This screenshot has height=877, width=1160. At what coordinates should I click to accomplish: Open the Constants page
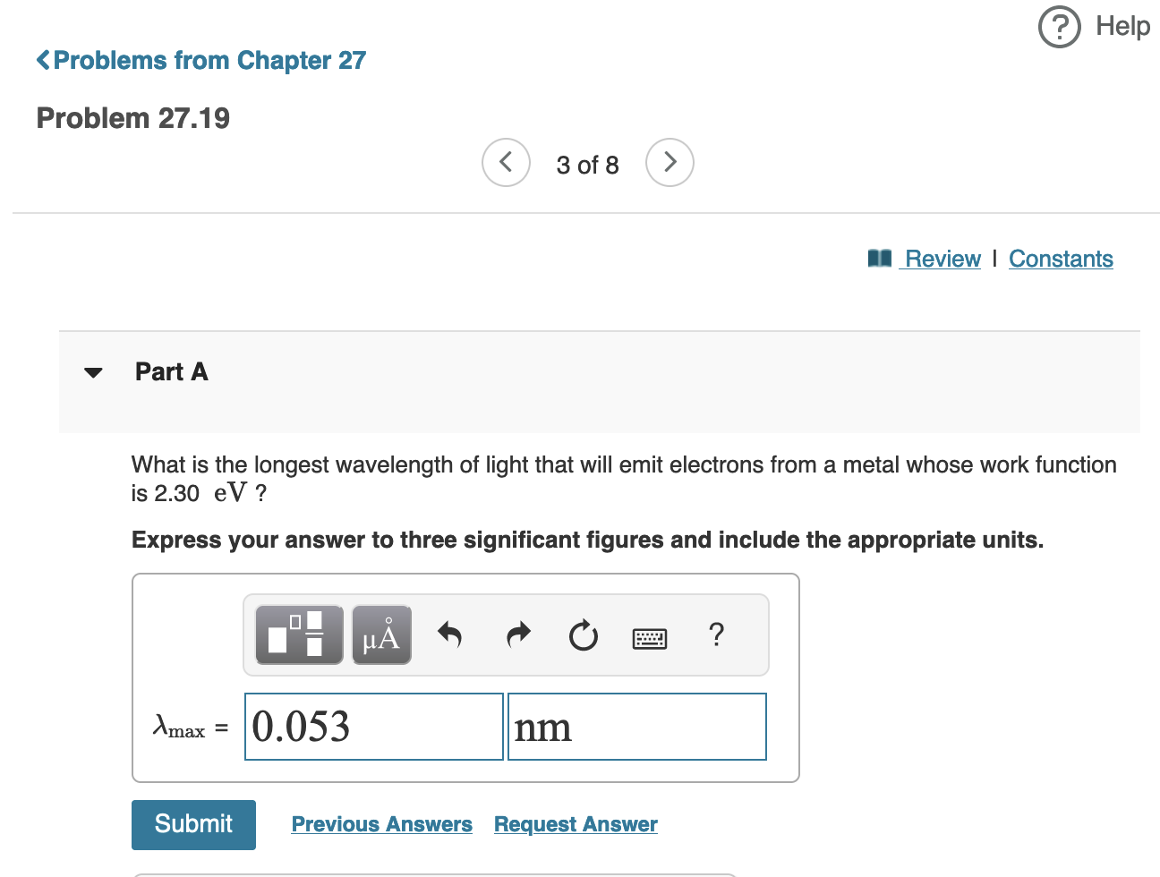point(1061,259)
